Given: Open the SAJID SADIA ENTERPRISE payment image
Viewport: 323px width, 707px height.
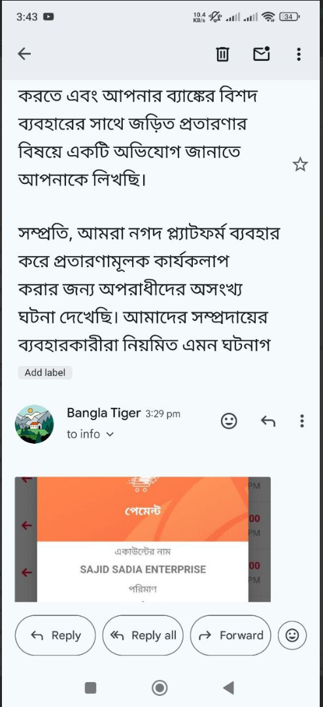Looking at the screenshot, I should (x=143, y=539).
